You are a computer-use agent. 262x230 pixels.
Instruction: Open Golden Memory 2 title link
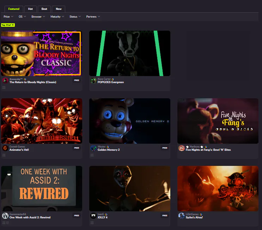[x=109, y=150]
